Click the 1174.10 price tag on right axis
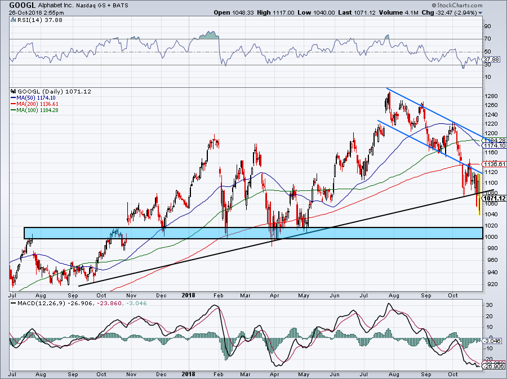The width and height of the screenshot is (507, 379). click(495, 146)
